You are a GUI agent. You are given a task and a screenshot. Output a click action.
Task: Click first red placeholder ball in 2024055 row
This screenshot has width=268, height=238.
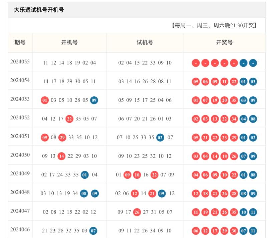point(196,63)
